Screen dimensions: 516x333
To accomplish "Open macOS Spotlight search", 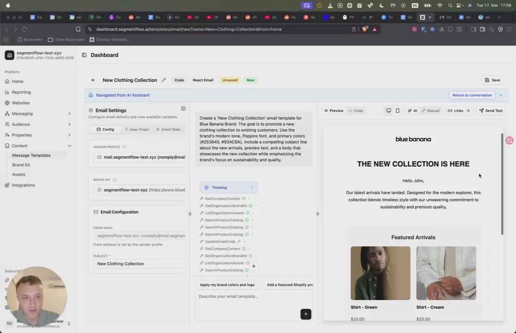I will pyautogui.click(x=450, y=5).
